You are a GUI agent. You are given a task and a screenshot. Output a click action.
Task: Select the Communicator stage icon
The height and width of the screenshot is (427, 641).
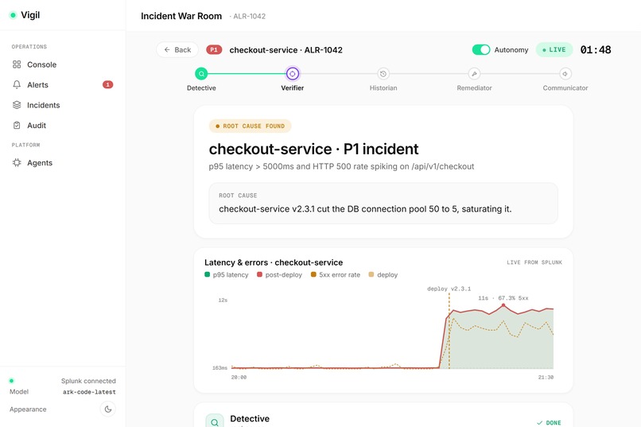point(565,74)
